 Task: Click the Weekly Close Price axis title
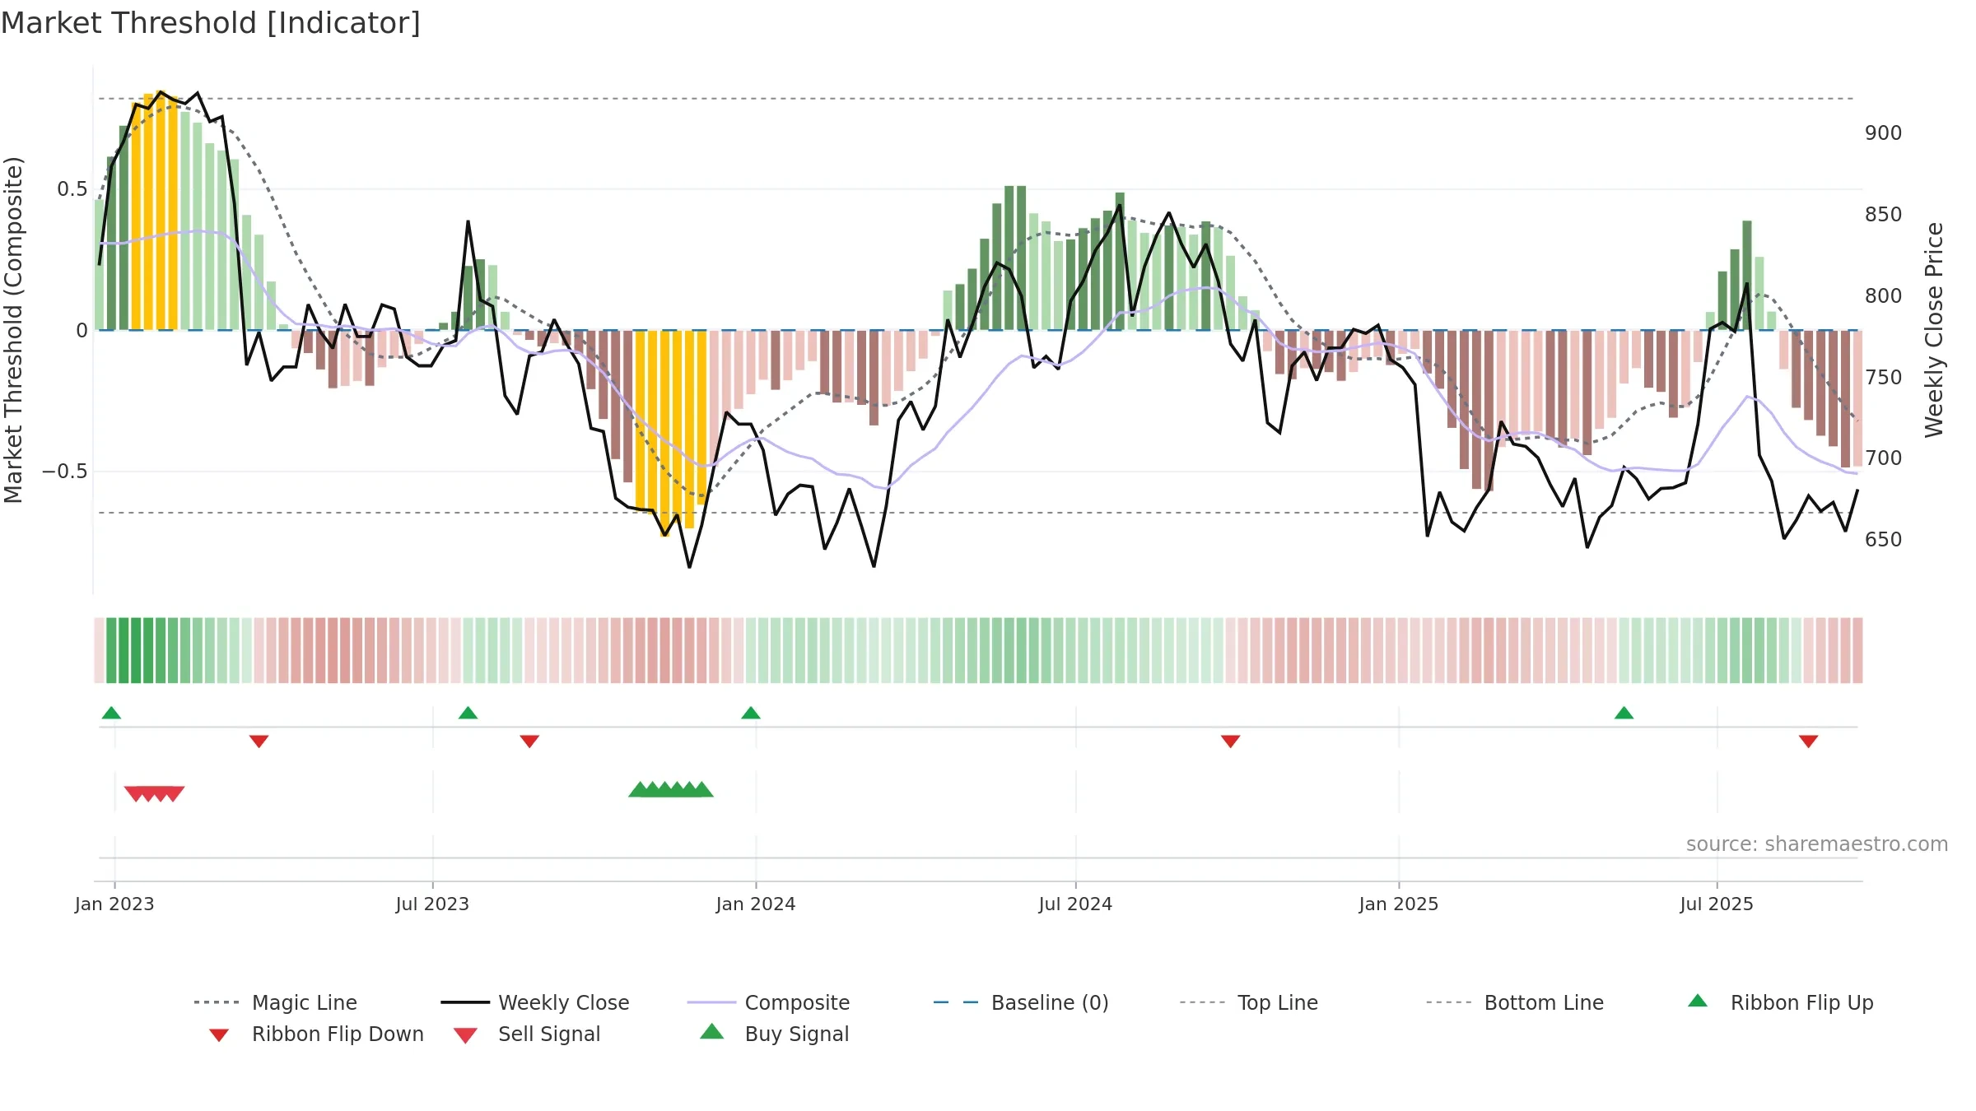point(1934,330)
